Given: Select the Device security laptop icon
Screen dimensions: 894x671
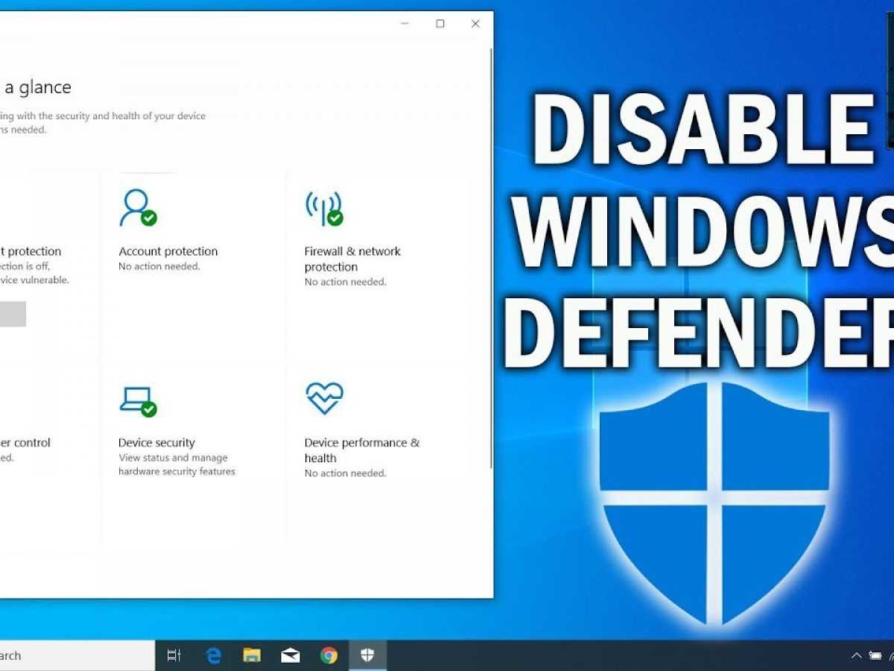Looking at the screenshot, I should (137, 400).
